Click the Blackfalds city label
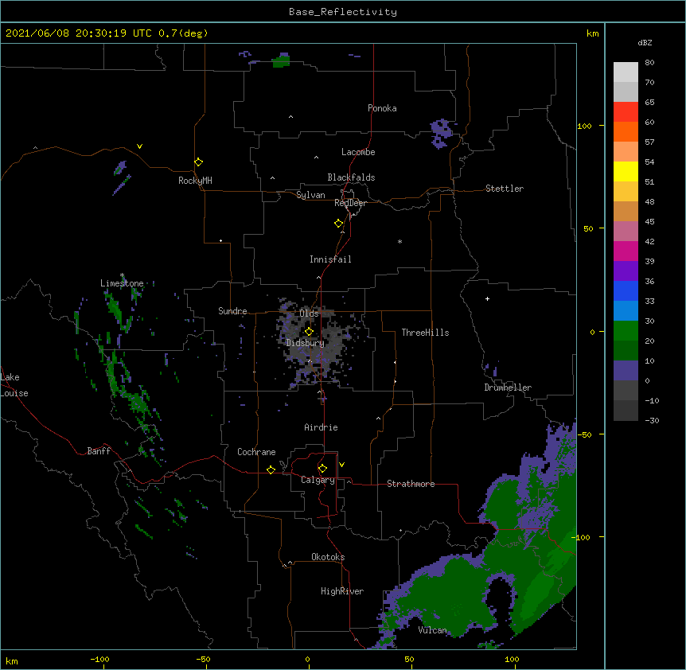This screenshot has height=670, width=686. [x=351, y=177]
